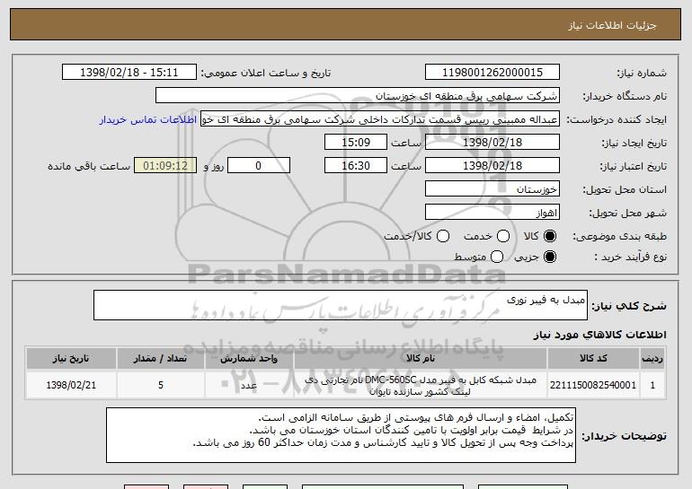The height and width of the screenshot is (489, 692).
Task: Select the جزیی purchase type radio
Action: click(550, 257)
